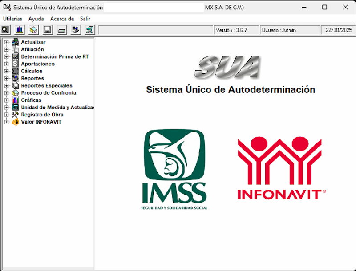356x271 pixels.
Task: Click the chart icon beside Determinación Prima de RT
Action: (x=15, y=57)
